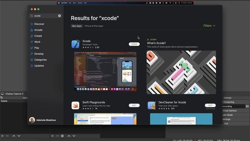250x141 pixels.
Task: Click the DevCleaner for Xcode icon
Action: (x=152, y=105)
